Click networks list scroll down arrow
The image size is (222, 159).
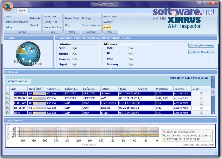(213, 112)
